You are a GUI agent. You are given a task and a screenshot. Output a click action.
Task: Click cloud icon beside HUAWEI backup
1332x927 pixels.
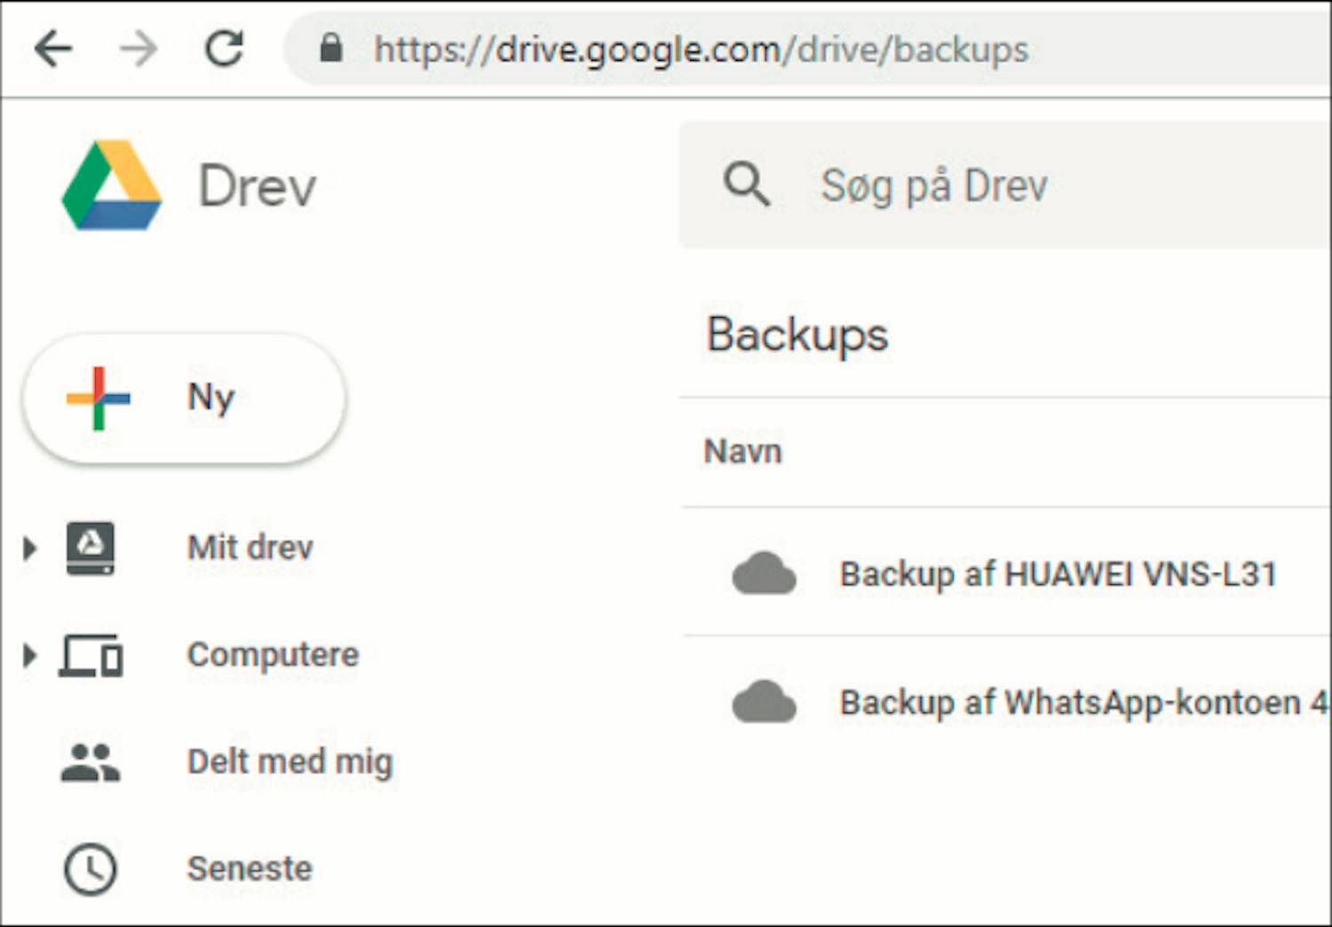(764, 574)
